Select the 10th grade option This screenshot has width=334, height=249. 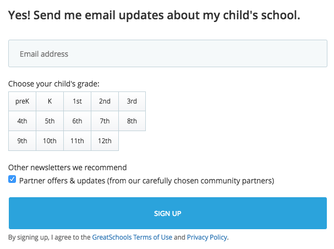50,141
